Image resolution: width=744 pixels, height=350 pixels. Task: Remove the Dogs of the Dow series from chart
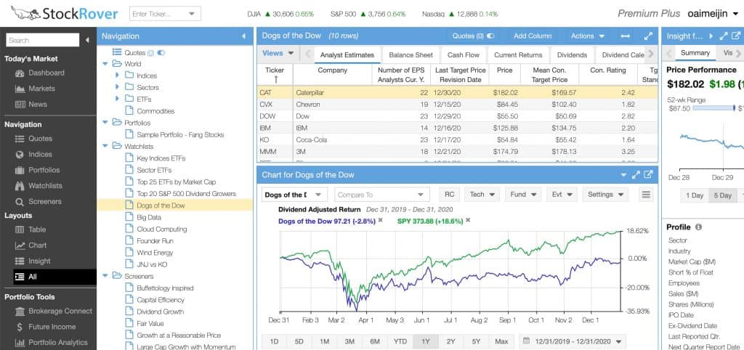[x=380, y=221]
